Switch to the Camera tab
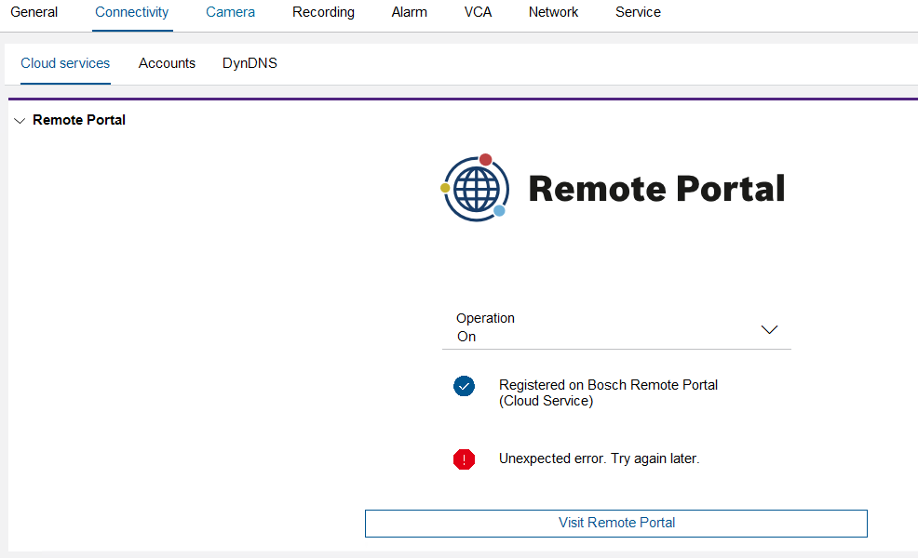Viewport: 918px width, 558px height. pos(230,13)
